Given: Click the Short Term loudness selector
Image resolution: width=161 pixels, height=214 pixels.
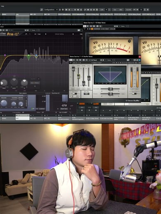Looking at the screenshot, I should pyautogui.click(x=64, y=109).
